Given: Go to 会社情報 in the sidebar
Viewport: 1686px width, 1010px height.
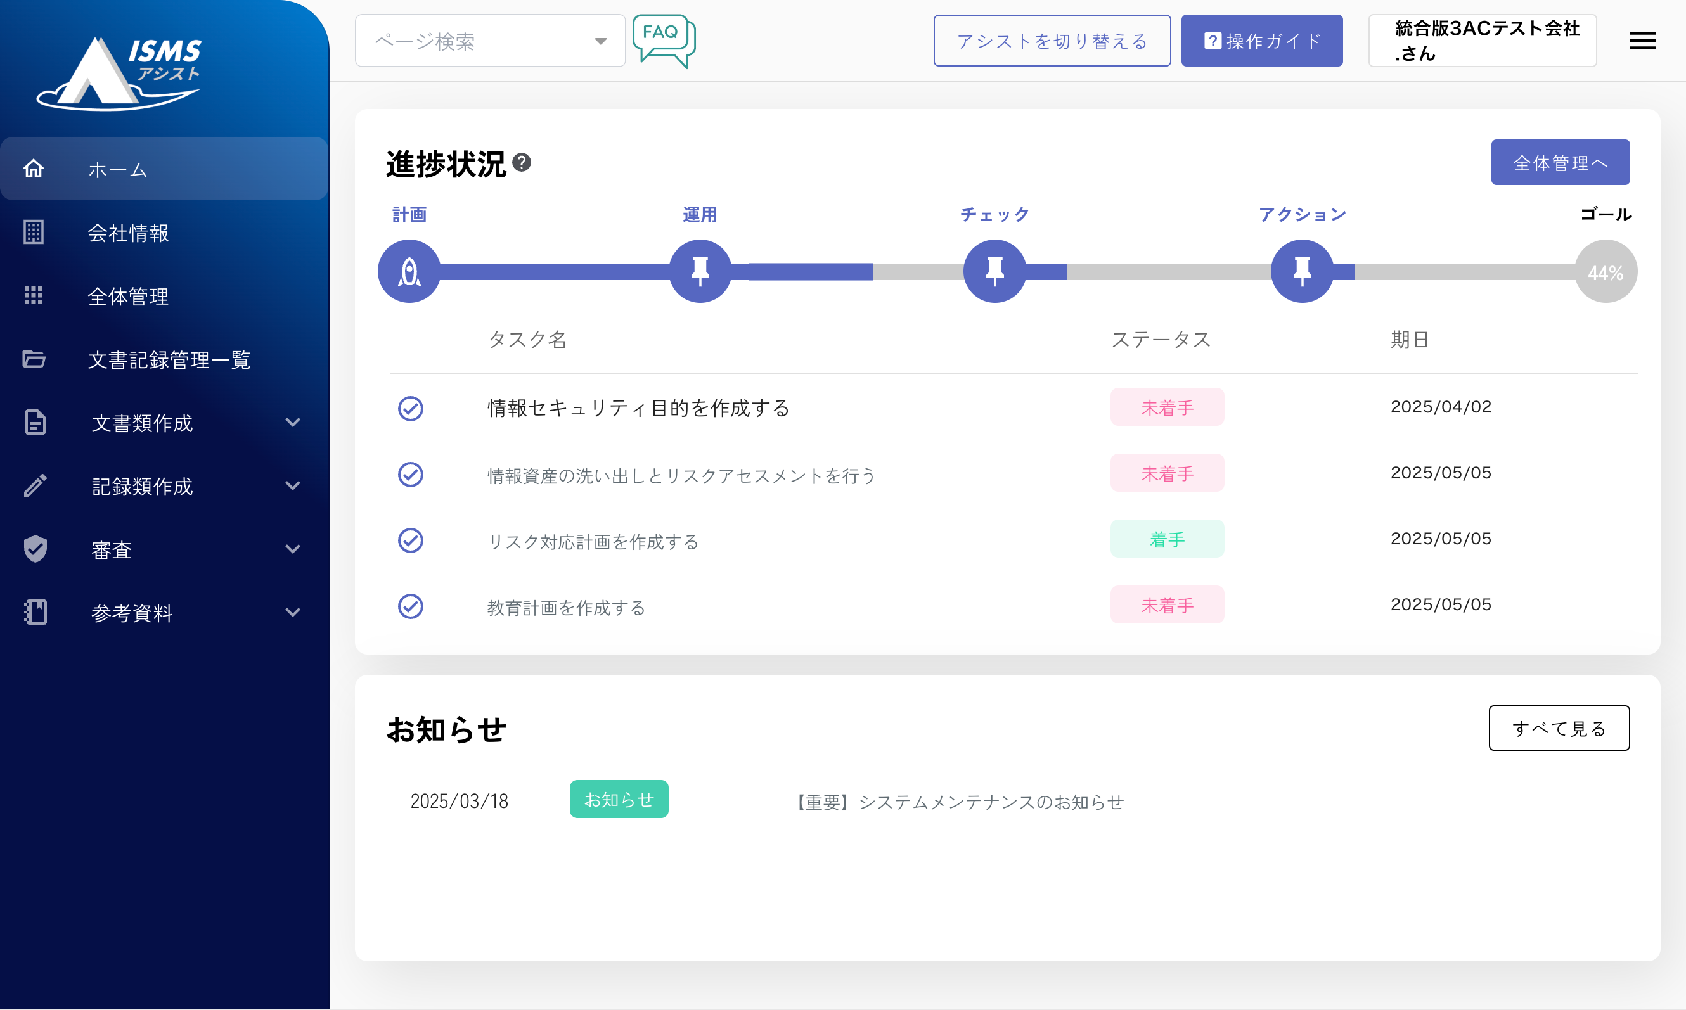Looking at the screenshot, I should pos(128,233).
